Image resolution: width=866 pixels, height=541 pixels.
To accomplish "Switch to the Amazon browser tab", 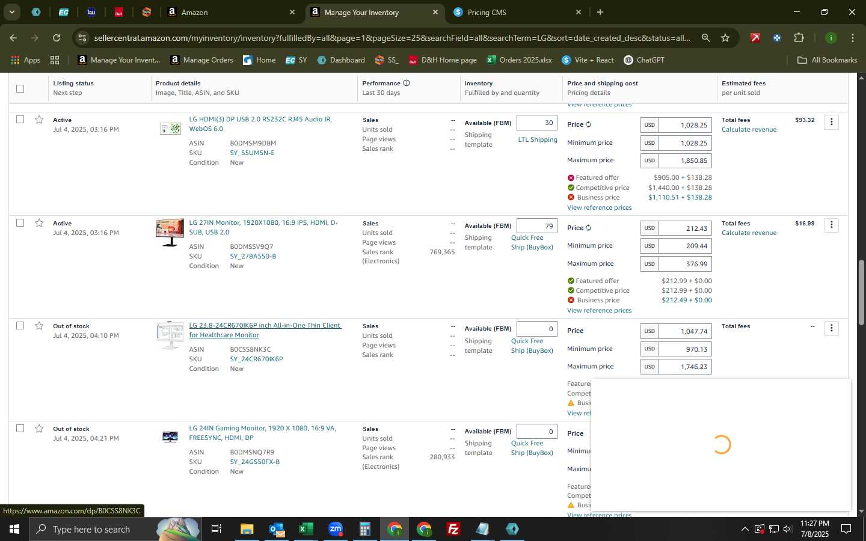I will point(230,12).
